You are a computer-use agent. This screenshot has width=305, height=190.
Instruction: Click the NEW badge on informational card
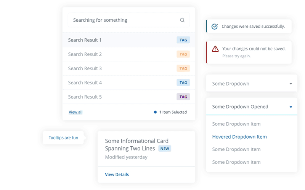click(x=165, y=149)
